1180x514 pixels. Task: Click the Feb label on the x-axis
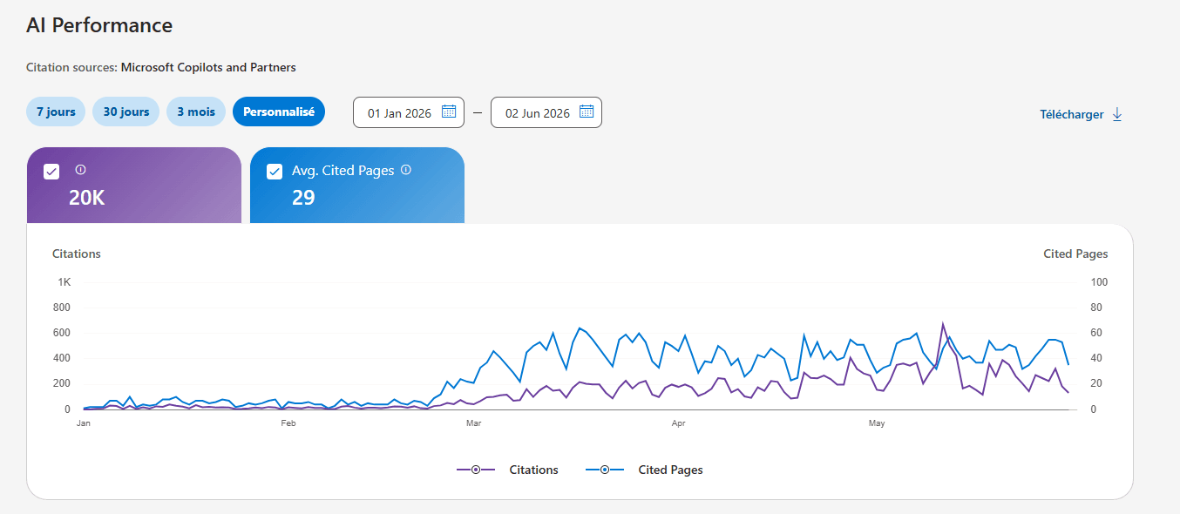click(288, 423)
